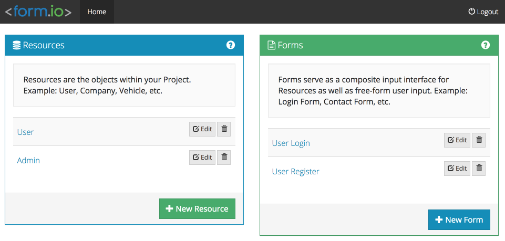
Task: Delete the User Register form via trash
Action: tap(479, 169)
